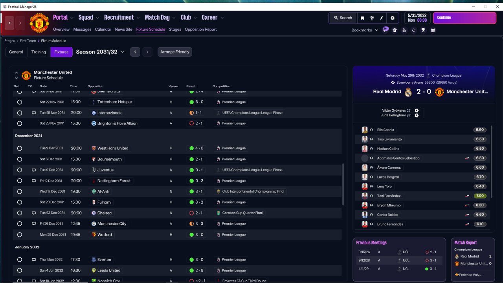This screenshot has height=283, width=503.
Task: Select the West Ham United fixture radio button
Action: 20,149
